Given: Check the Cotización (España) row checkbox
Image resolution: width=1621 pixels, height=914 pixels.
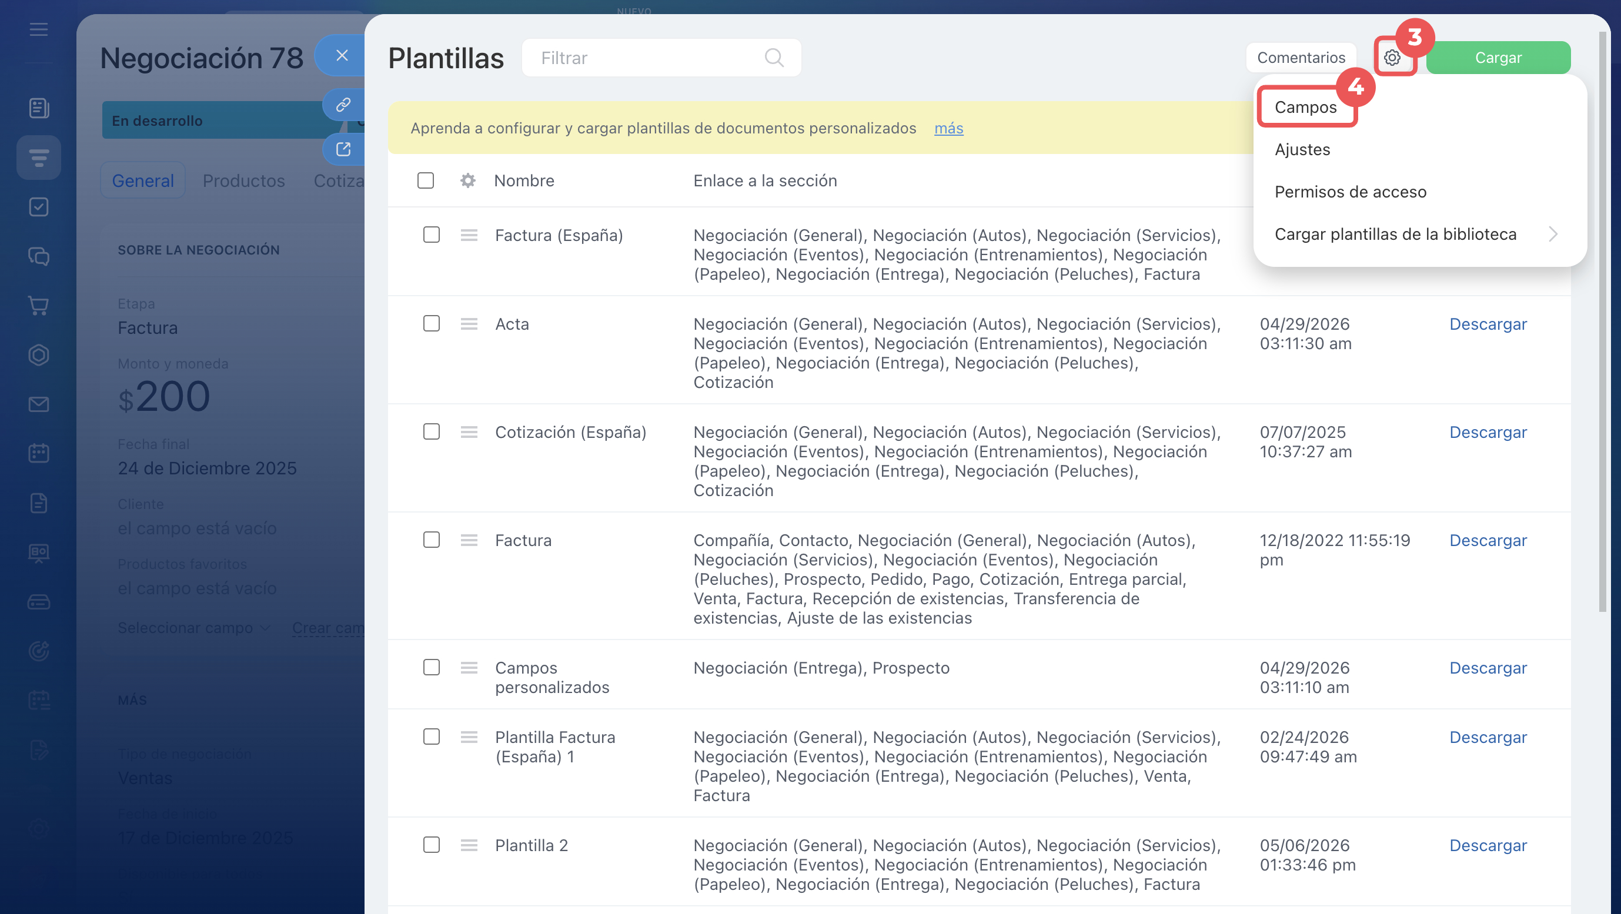Looking at the screenshot, I should pos(431,431).
